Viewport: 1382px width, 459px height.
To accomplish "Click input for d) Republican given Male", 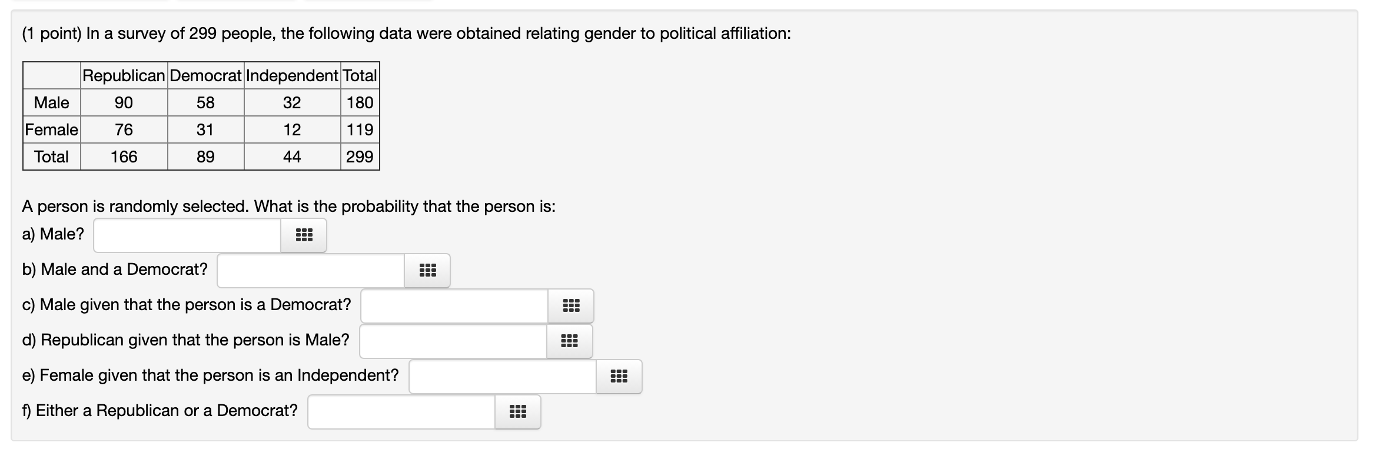I will (x=453, y=341).
